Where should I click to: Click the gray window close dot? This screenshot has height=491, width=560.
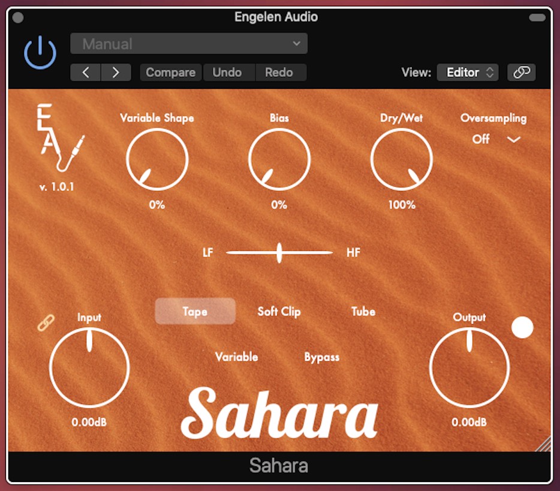(x=18, y=17)
